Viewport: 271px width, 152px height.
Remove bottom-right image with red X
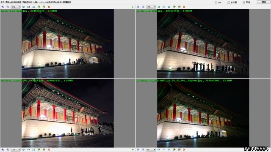click(184, 149)
